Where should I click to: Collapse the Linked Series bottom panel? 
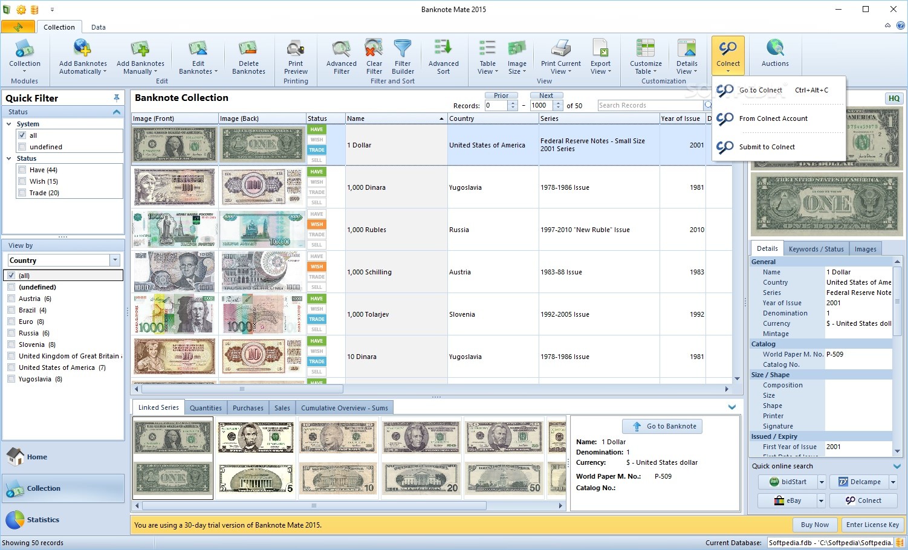click(x=732, y=407)
